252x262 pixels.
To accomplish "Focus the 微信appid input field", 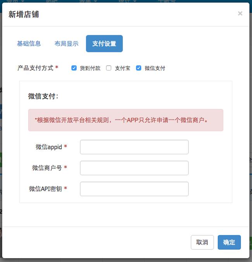I will [x=134, y=147].
